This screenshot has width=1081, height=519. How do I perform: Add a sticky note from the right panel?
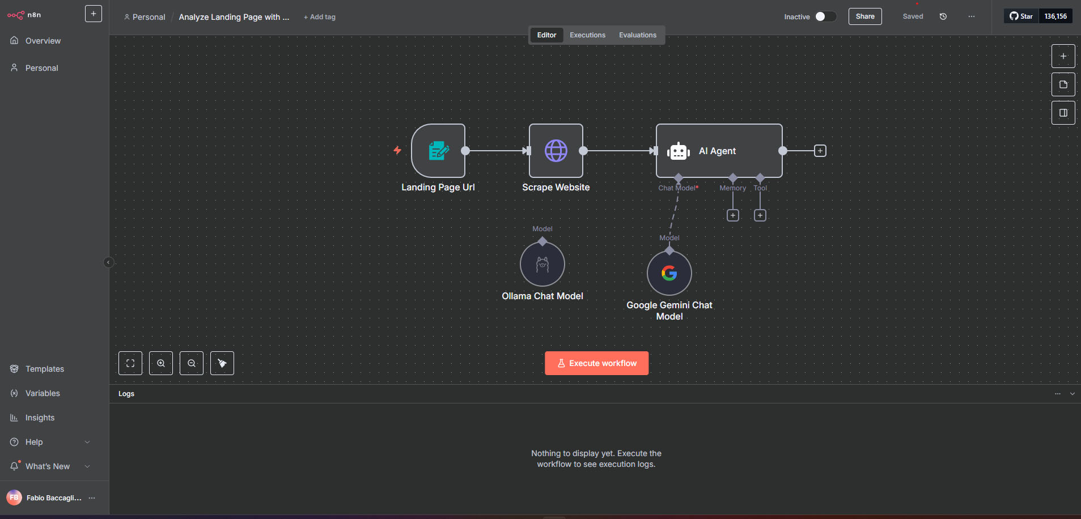tap(1063, 84)
